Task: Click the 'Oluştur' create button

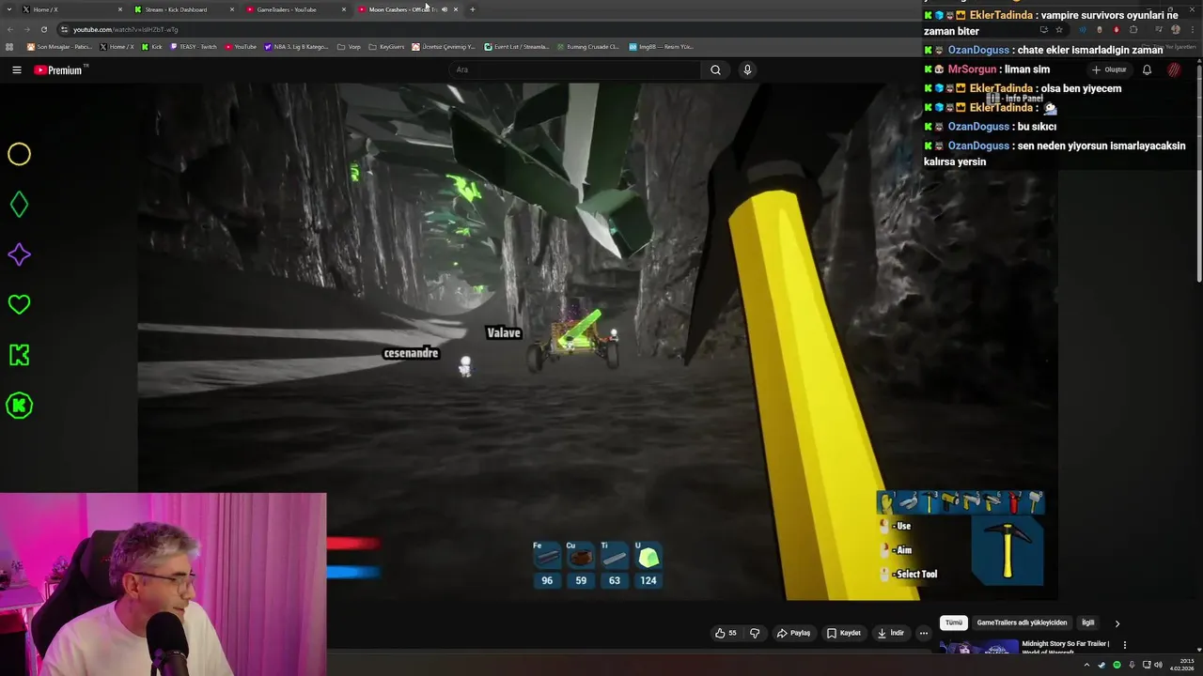Action: click(x=1109, y=69)
